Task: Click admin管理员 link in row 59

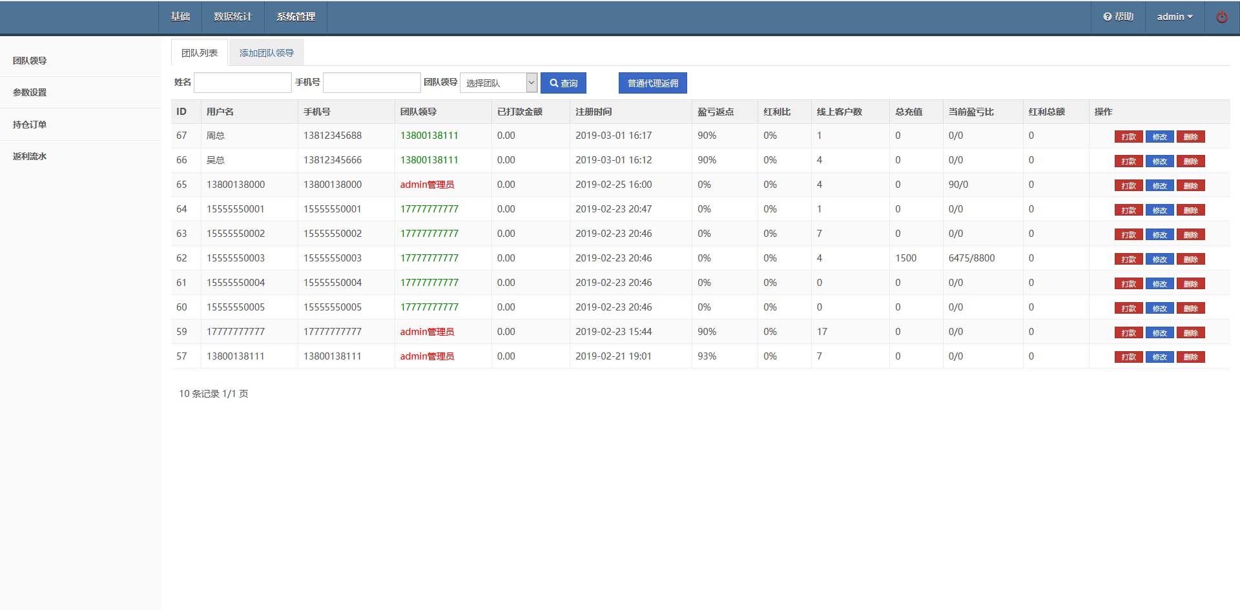Action: tap(427, 332)
